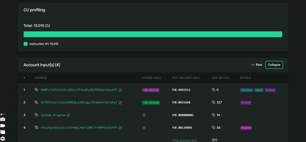Viewport: 306px width, 142px height.
Task: Edit label for 8MBPvYsG7a1S address
Action: point(120,90)
